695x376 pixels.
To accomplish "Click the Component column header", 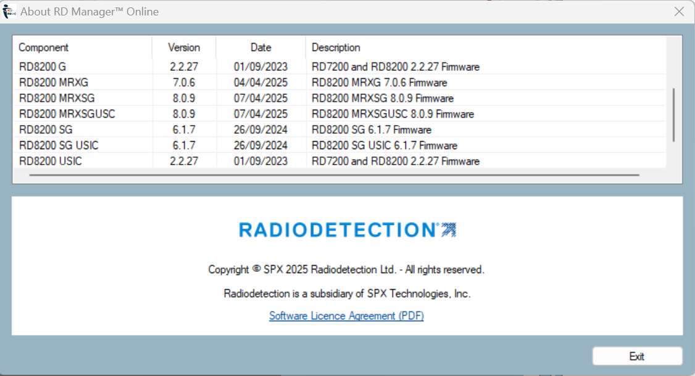I will [x=43, y=47].
